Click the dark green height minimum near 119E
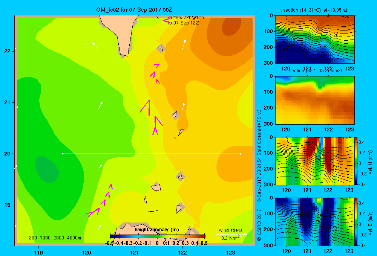 [x=47, y=169]
